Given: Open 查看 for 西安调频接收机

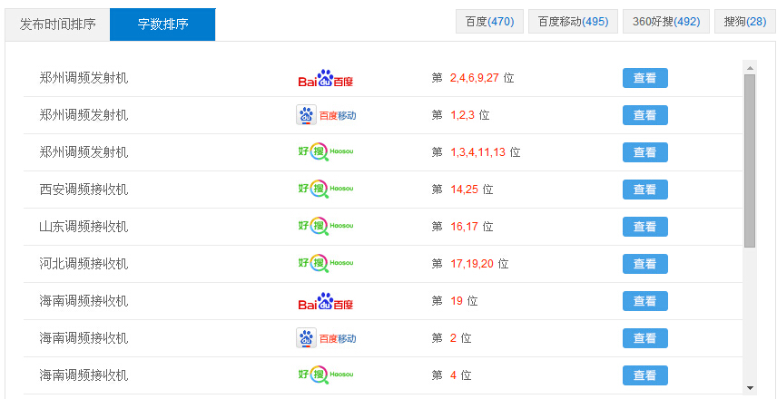Looking at the screenshot, I should [645, 190].
